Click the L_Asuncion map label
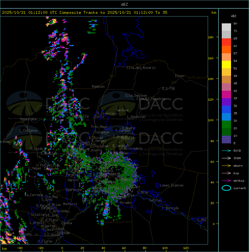Viewport: 249px width, 252px height. tap(136, 117)
